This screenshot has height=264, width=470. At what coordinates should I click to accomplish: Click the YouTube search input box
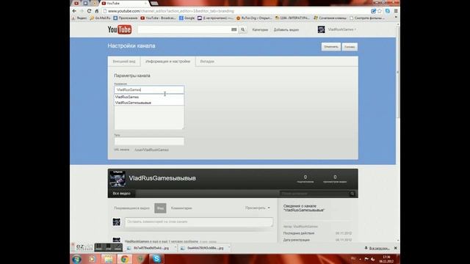click(184, 29)
